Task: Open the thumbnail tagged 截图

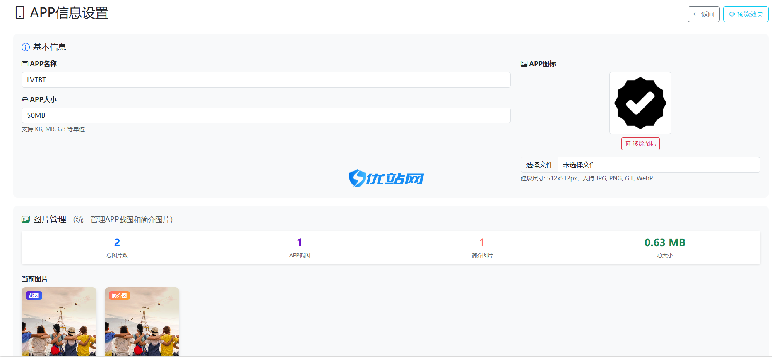Action: point(59,322)
